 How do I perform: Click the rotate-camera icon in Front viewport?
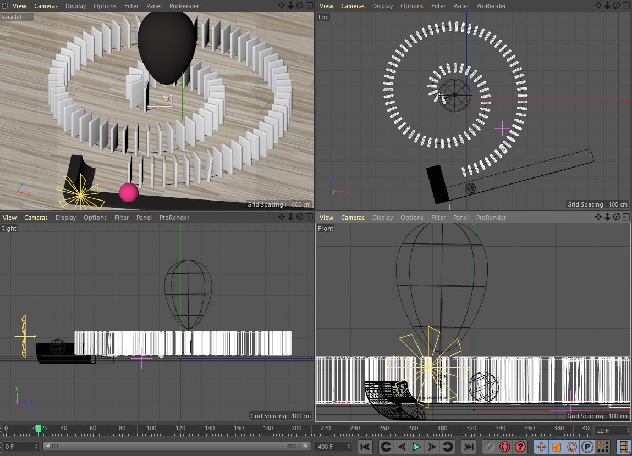coord(617,217)
